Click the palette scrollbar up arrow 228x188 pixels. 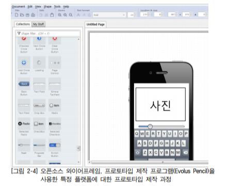78,39
